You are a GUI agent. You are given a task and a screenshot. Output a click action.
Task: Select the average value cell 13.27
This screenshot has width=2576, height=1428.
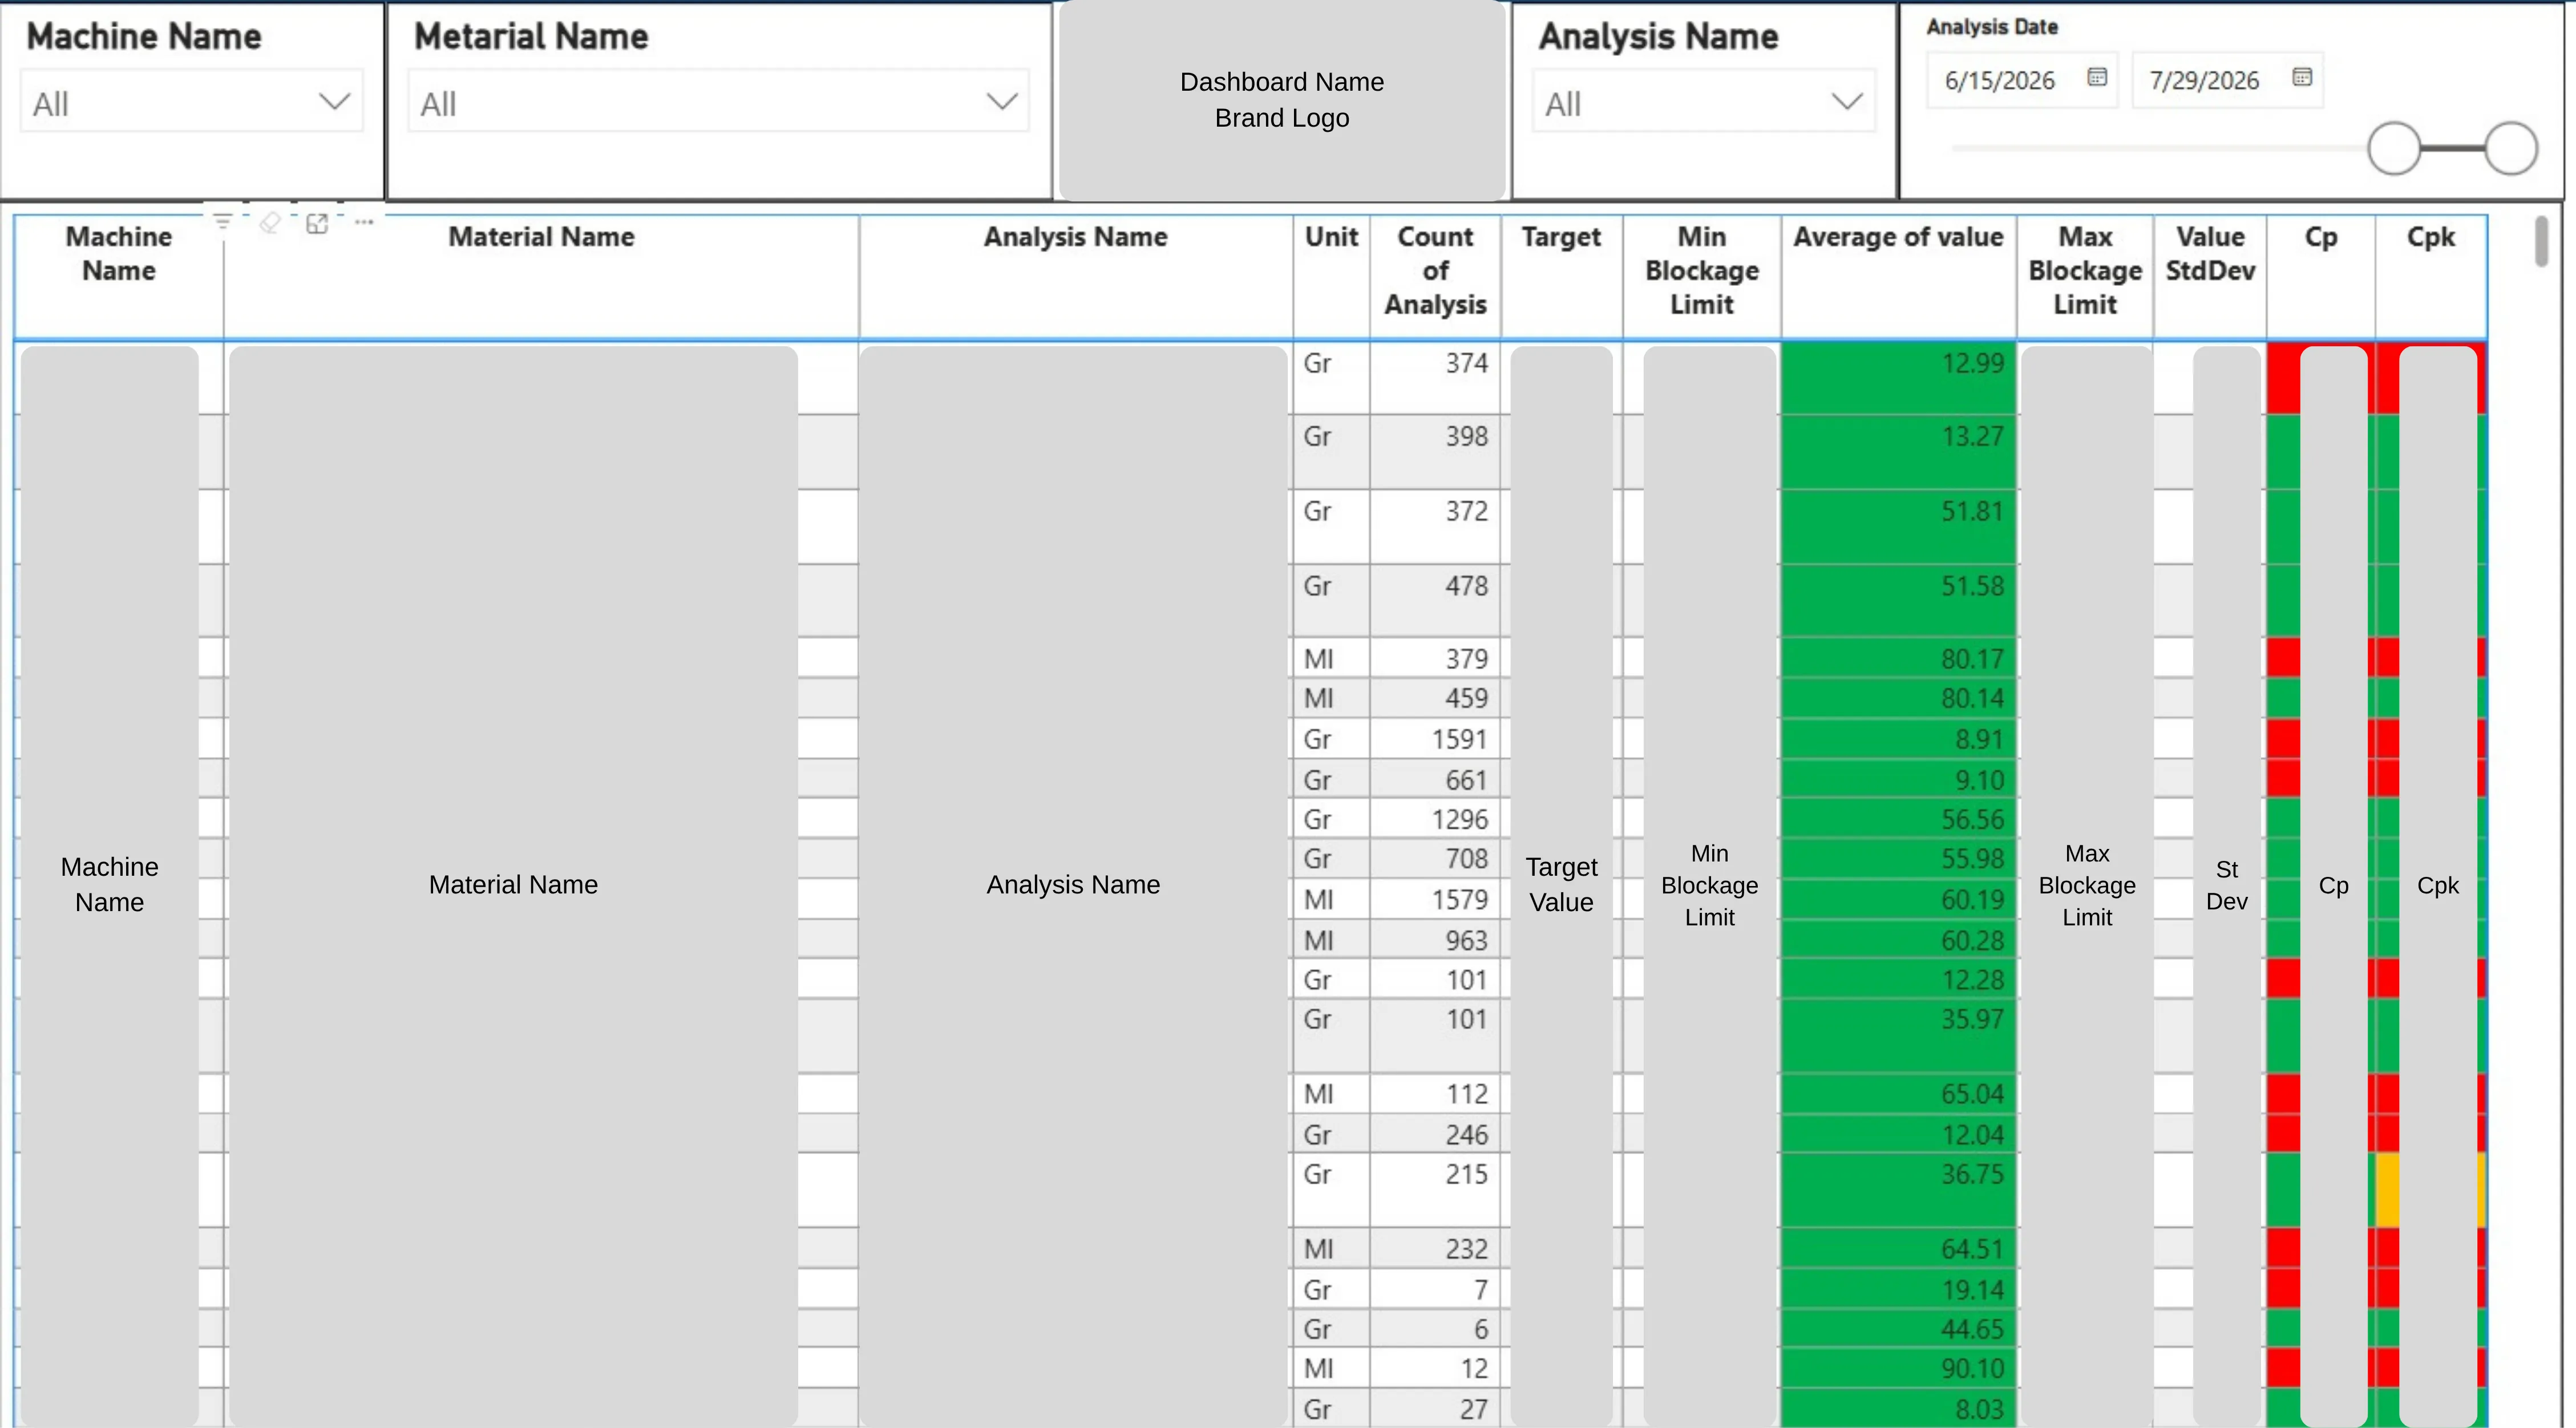click(x=1898, y=451)
